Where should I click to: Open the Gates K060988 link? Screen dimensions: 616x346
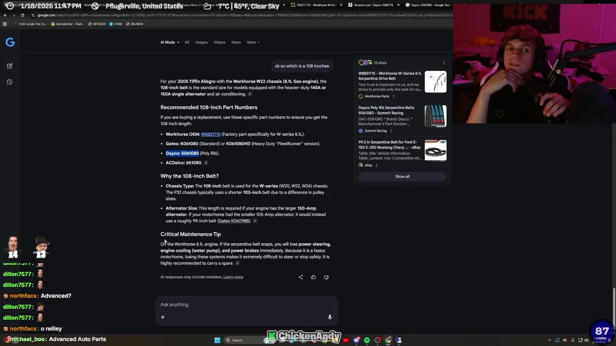[x=233, y=221]
